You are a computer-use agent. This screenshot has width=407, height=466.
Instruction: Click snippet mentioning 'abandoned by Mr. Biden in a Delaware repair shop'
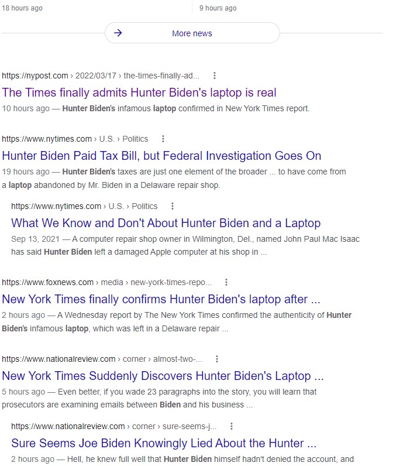[x=174, y=179]
